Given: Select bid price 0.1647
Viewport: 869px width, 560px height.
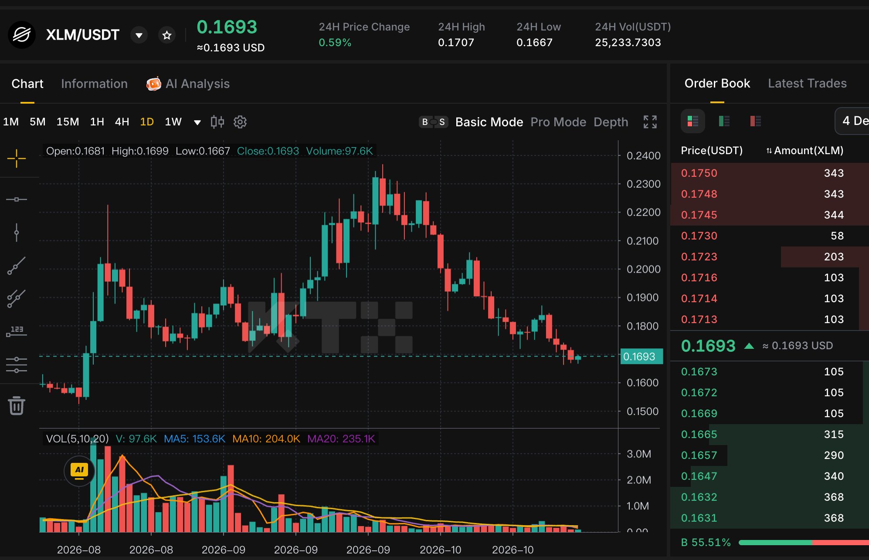Looking at the screenshot, I should tap(699, 476).
